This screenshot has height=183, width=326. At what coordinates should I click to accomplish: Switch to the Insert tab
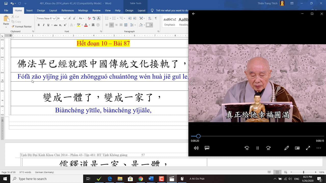pyautogui.click(x=30, y=10)
